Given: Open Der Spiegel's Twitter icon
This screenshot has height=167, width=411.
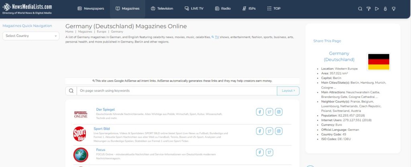Looking at the screenshot, I should (269, 112).
